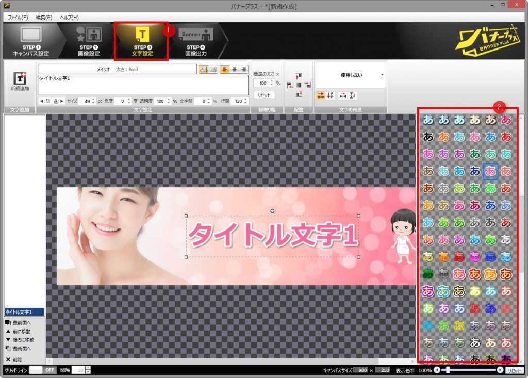This screenshot has height=378, width=528.
Task: Click the バナープラス logo
Action: pyautogui.click(x=488, y=40)
